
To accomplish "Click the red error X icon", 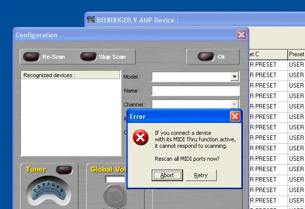I will tap(141, 138).
